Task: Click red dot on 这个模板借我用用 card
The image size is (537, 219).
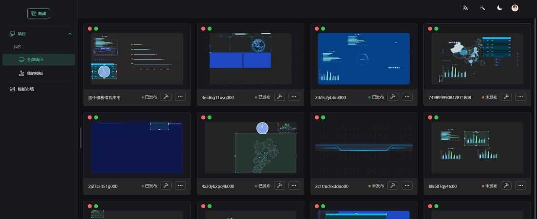Action: click(90, 29)
